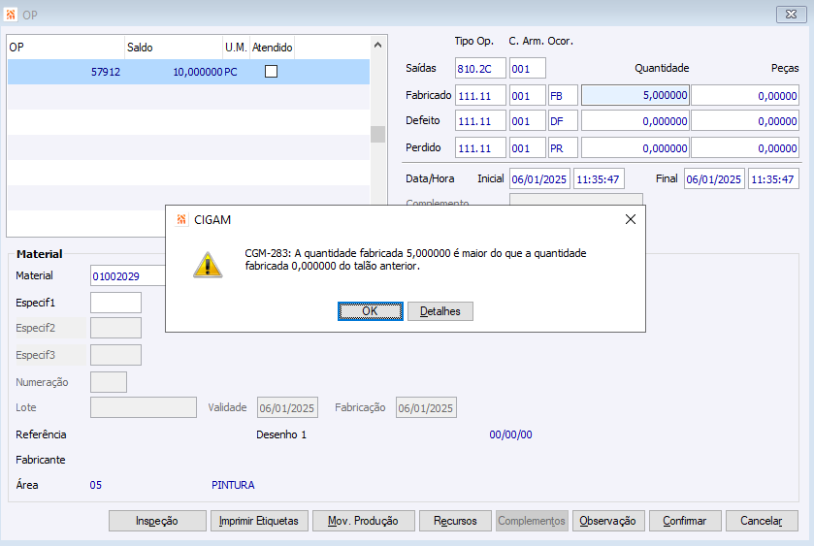Click the Inicial time field 11:35:47
The width and height of the screenshot is (814, 546).
[599, 179]
